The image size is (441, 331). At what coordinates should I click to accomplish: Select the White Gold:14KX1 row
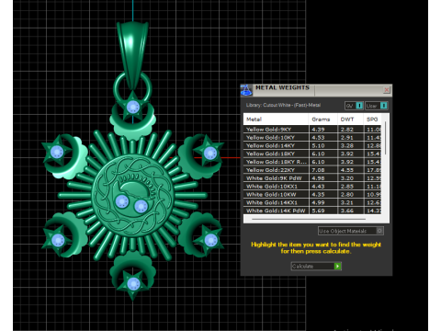coord(312,202)
